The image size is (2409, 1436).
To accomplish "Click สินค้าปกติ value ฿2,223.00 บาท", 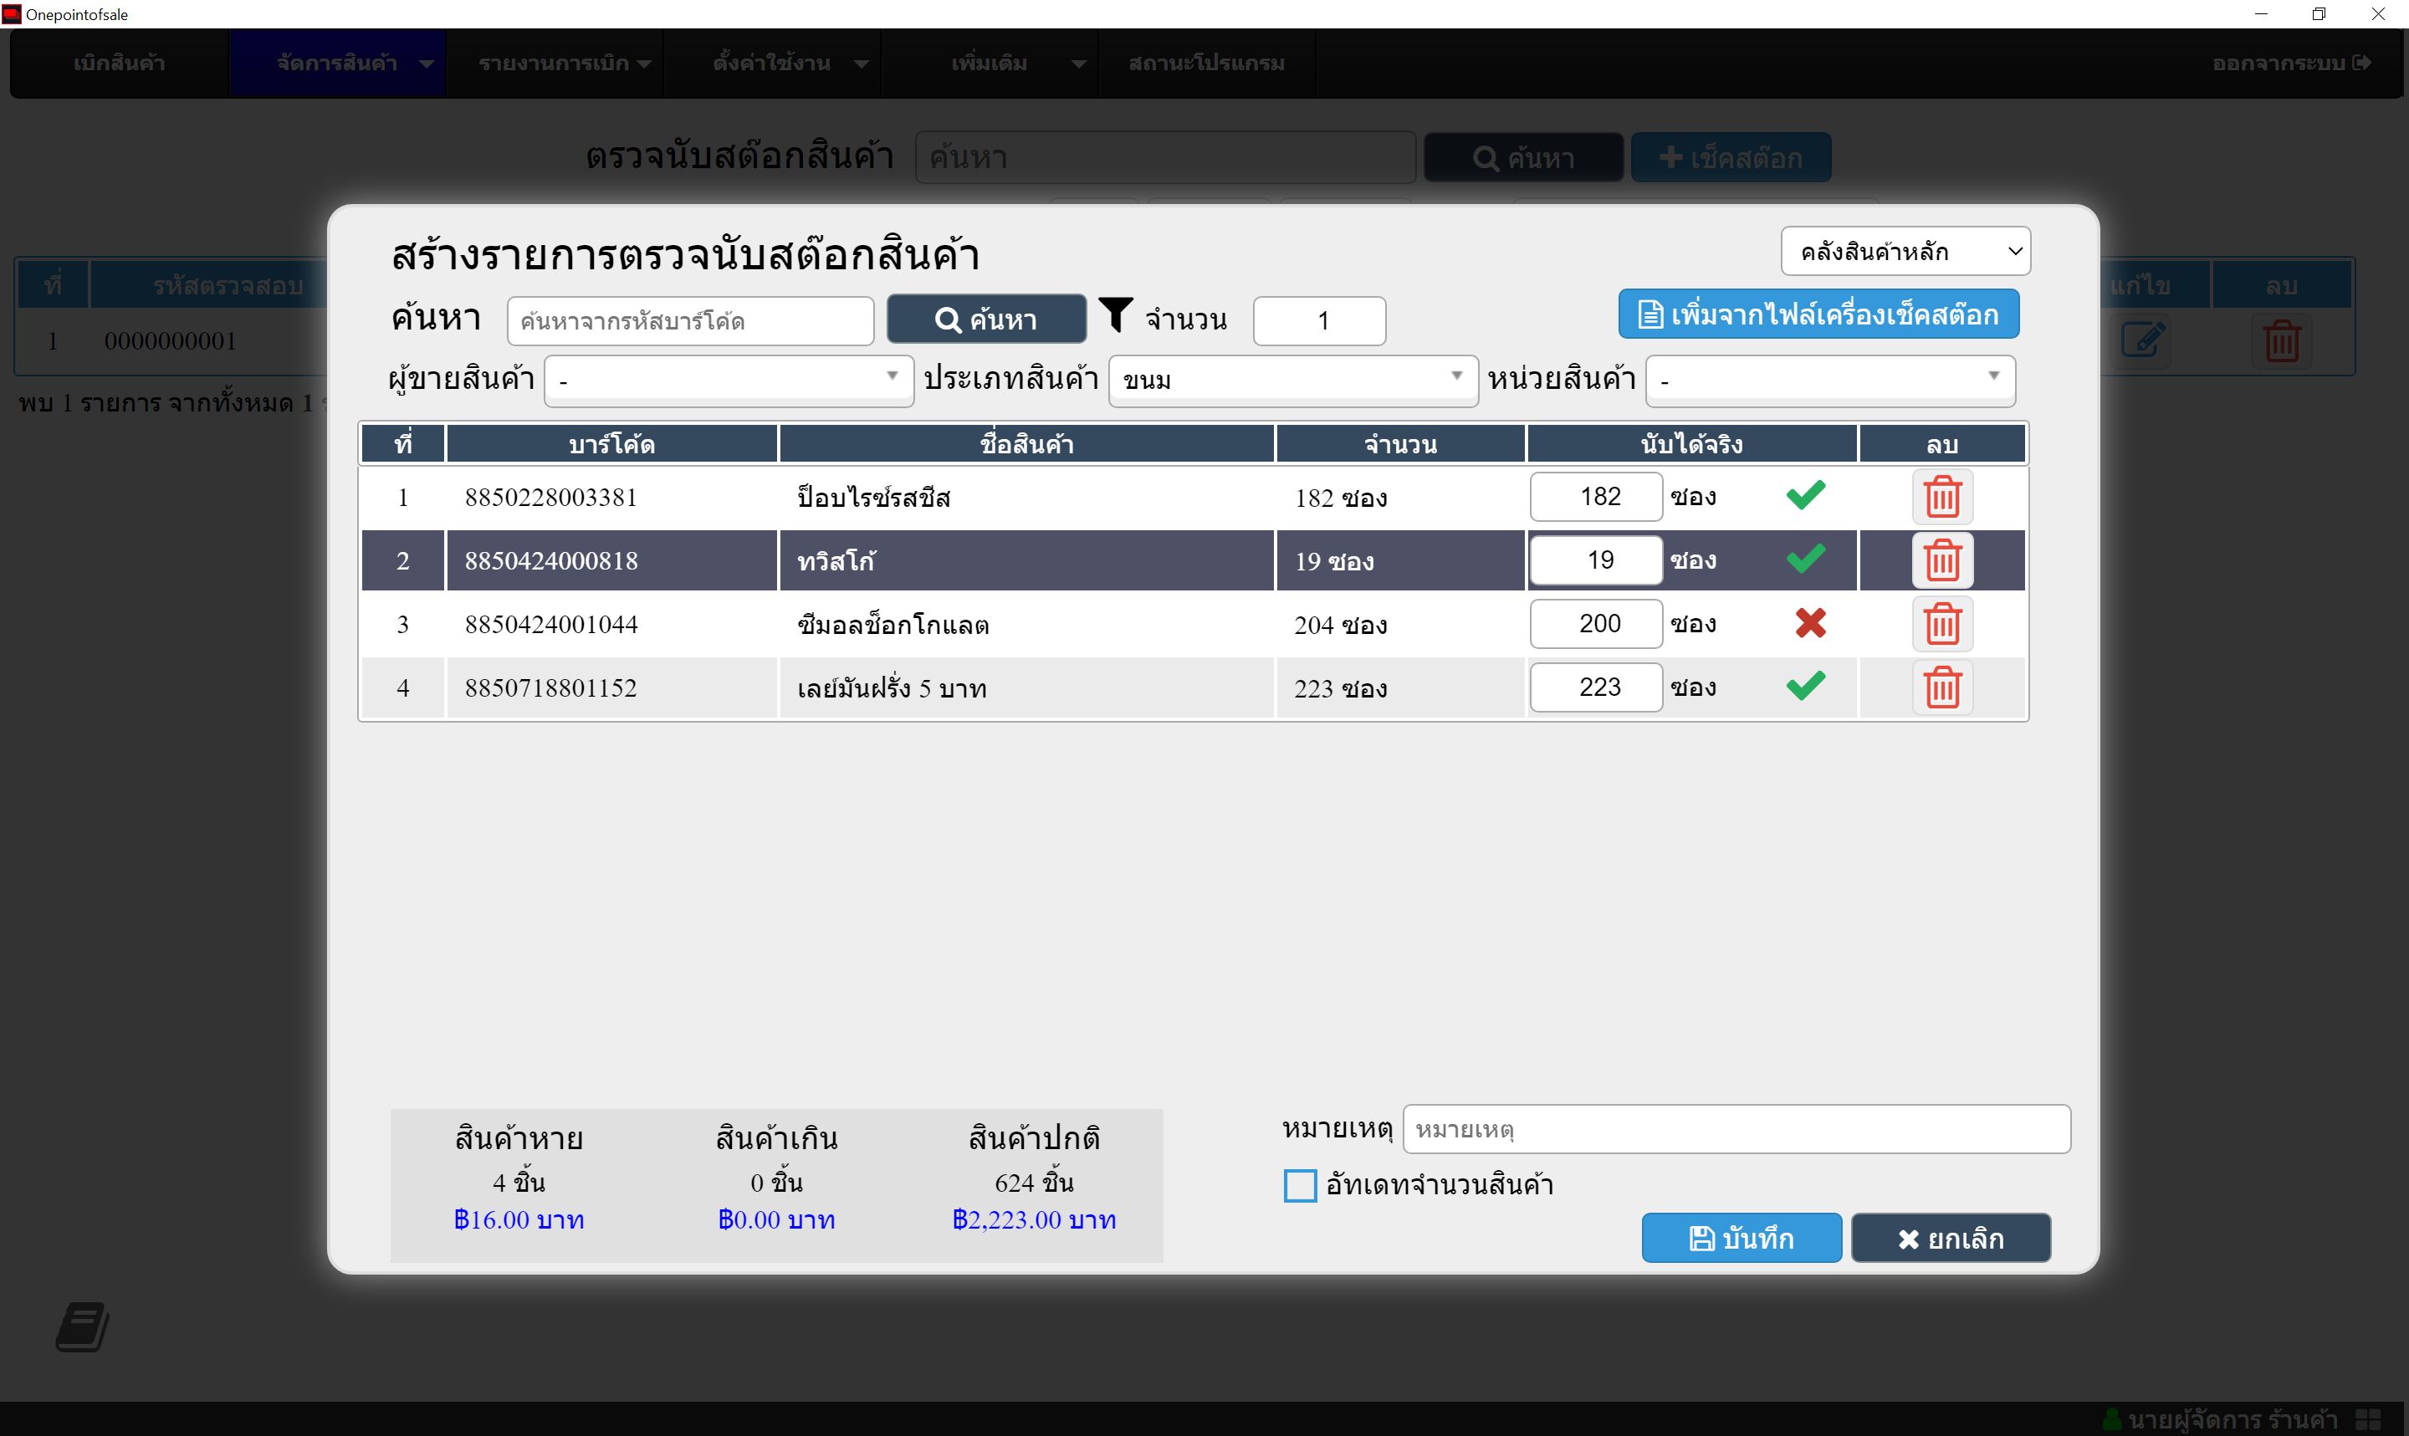I will (1034, 1219).
